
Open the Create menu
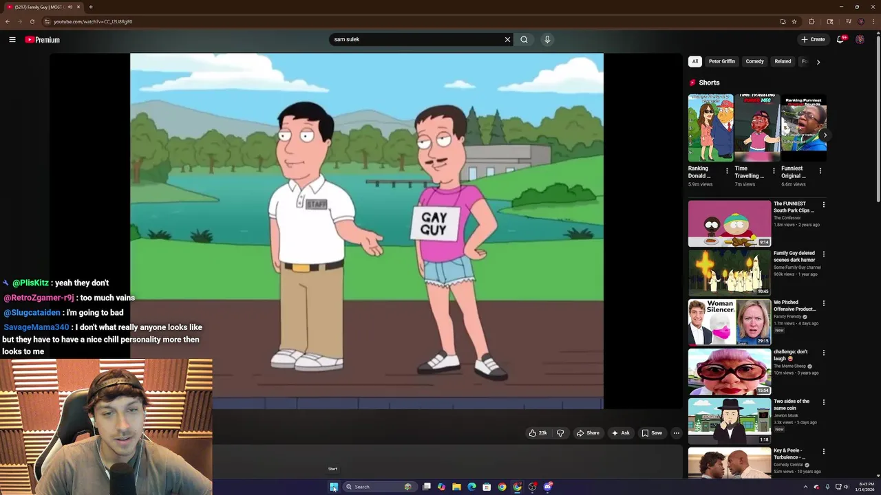(x=813, y=39)
